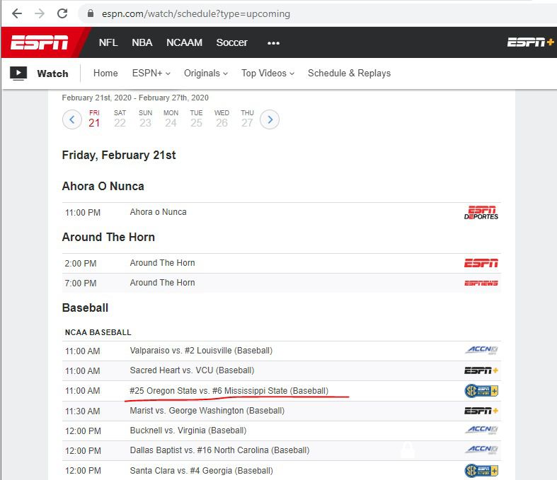
Task: Click SEC Network+ logo for Oregon State game
Action: [481, 391]
